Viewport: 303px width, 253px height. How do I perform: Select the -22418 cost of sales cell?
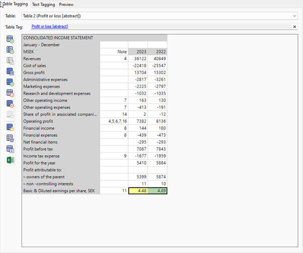pyautogui.click(x=138, y=65)
